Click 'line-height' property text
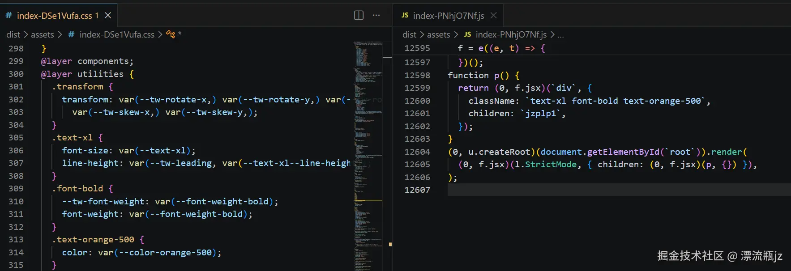Viewport: 791px width, 271px height. click(x=90, y=163)
